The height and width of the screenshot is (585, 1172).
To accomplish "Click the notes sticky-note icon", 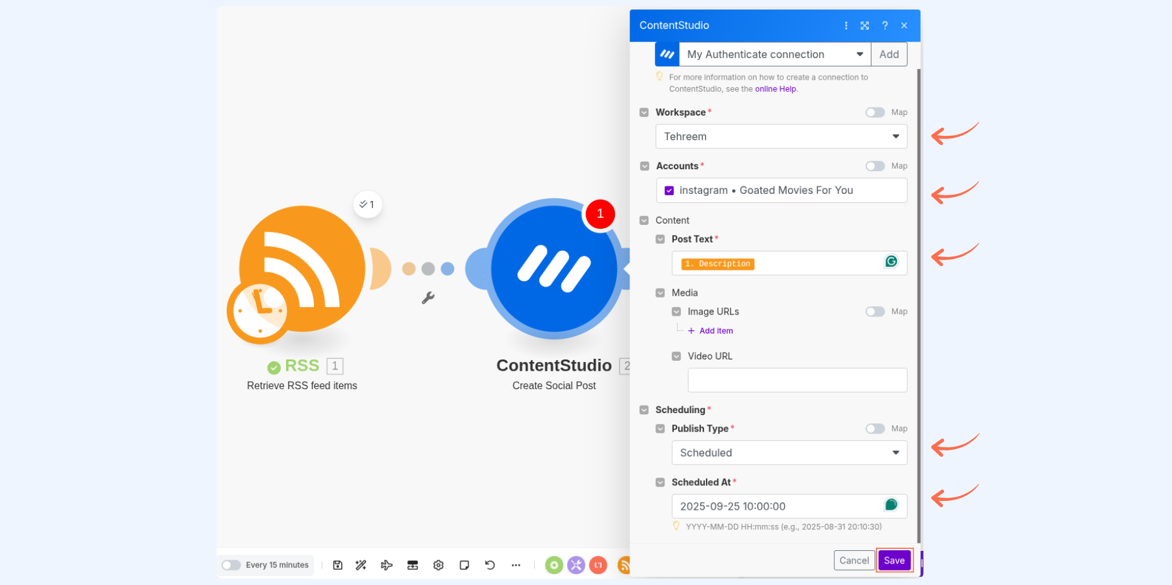I will pos(464,565).
